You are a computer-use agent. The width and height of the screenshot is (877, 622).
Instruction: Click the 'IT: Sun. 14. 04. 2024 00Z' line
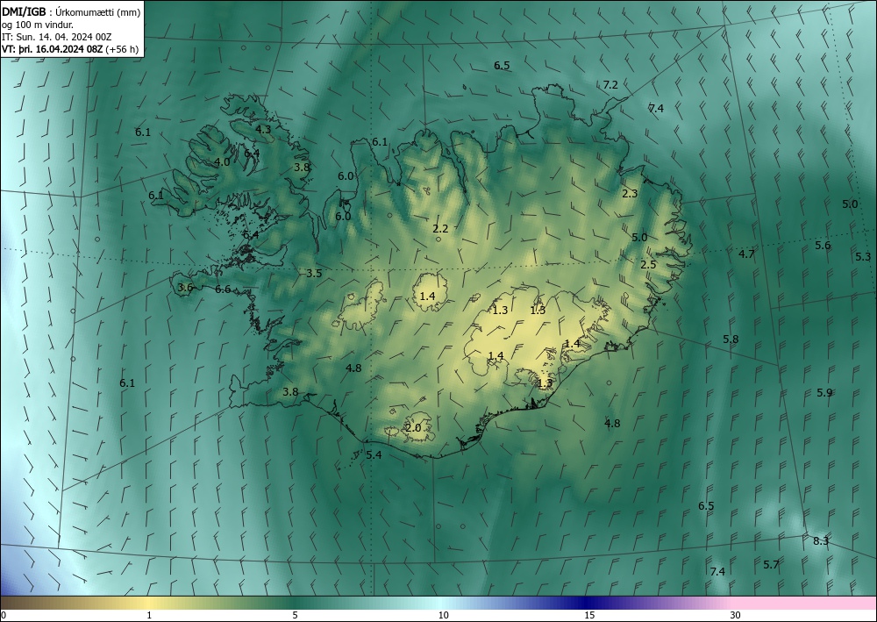click(56, 37)
